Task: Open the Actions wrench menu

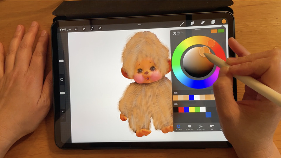Action: click(76, 29)
